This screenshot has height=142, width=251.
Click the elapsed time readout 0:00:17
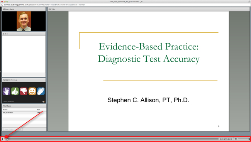point(223,139)
